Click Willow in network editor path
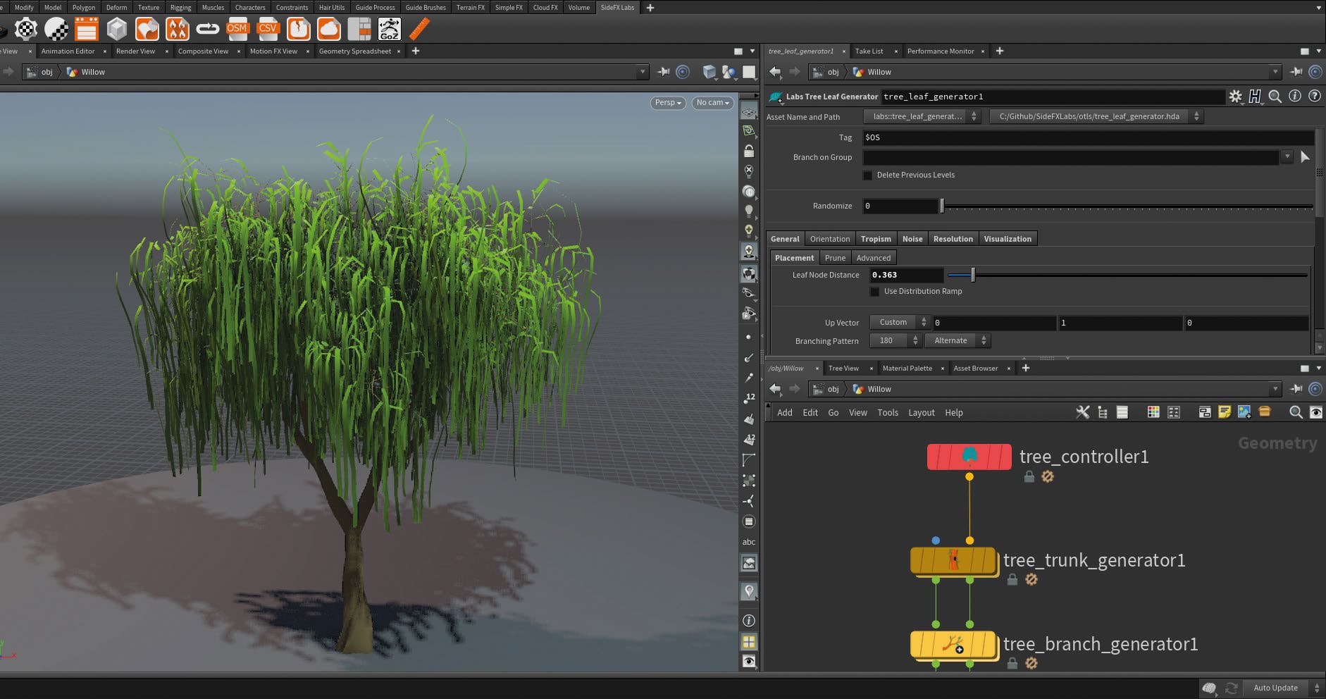The image size is (1326, 699). [x=879, y=389]
